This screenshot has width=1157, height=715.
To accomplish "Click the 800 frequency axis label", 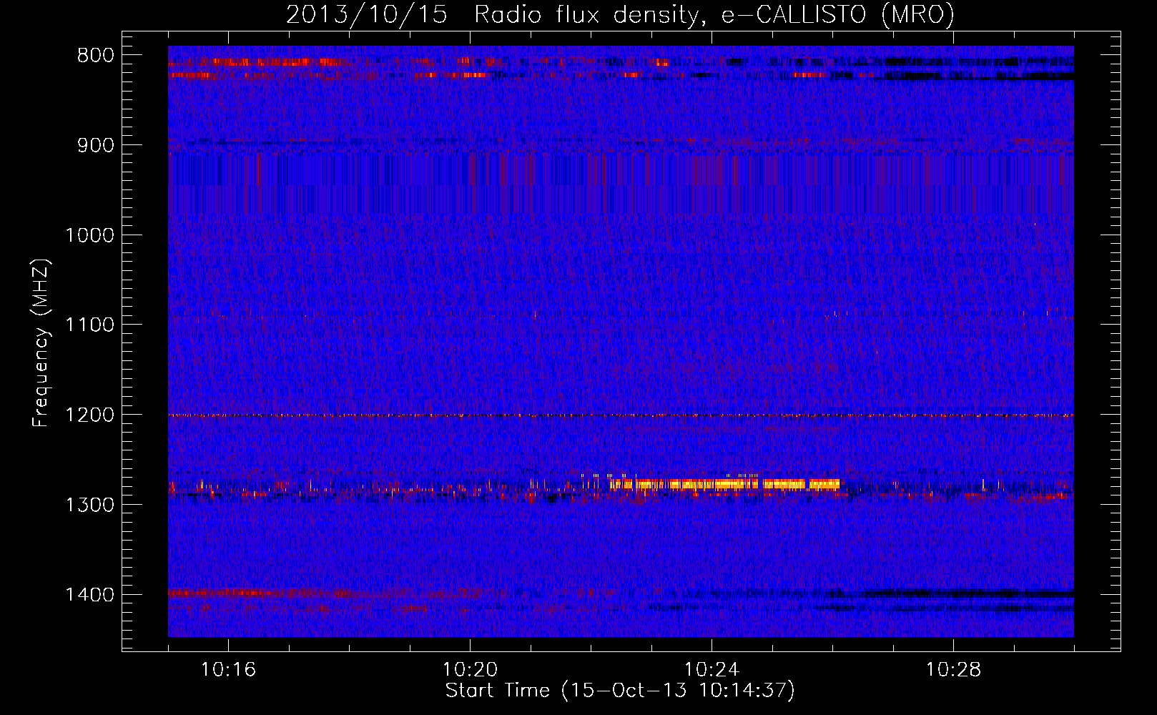I will click(96, 56).
